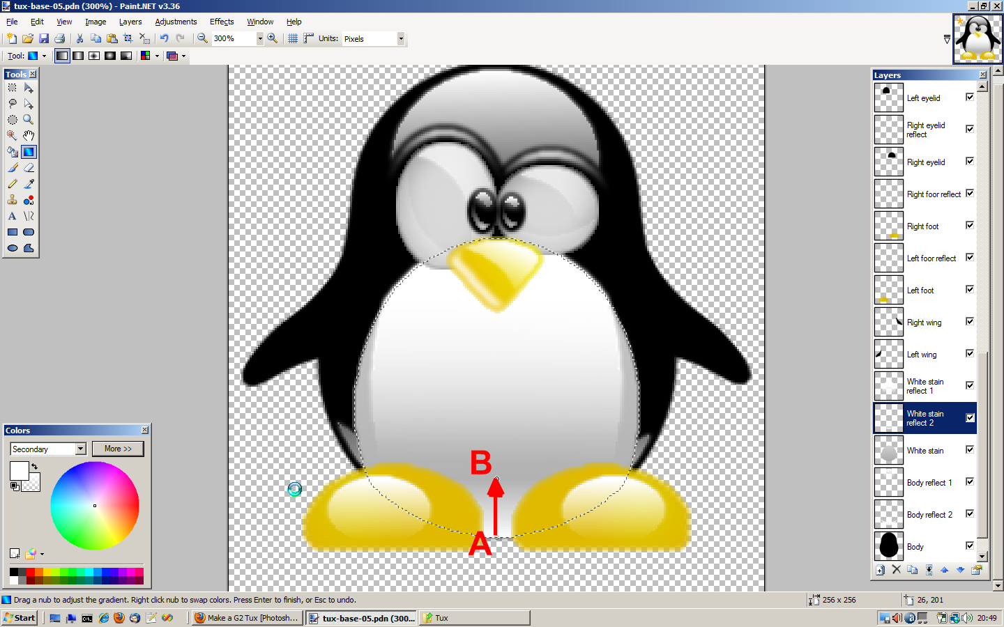Pick a color on the color wheel

click(x=95, y=506)
